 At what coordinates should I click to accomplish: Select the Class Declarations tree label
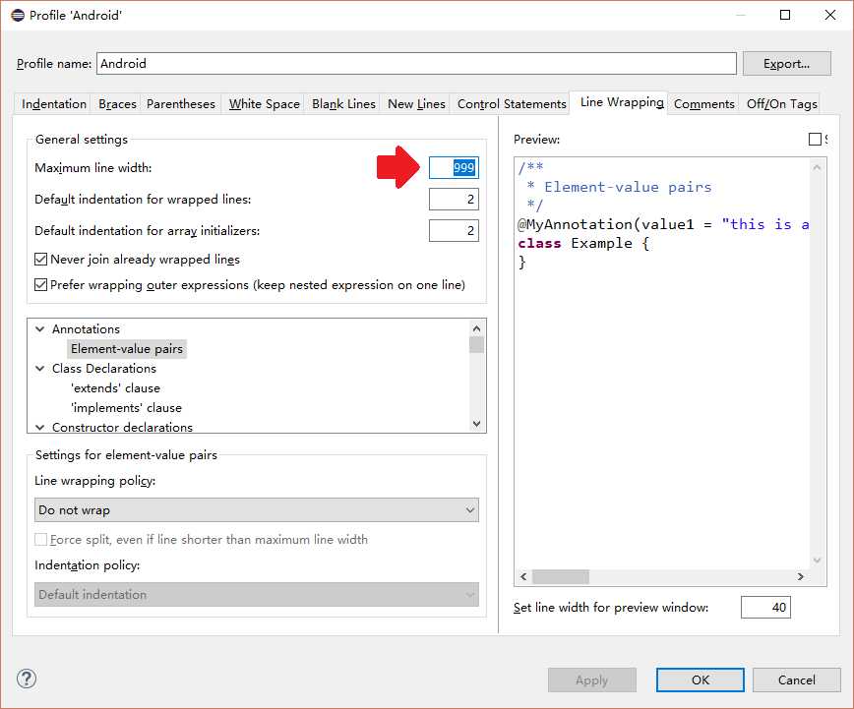pyautogui.click(x=104, y=368)
